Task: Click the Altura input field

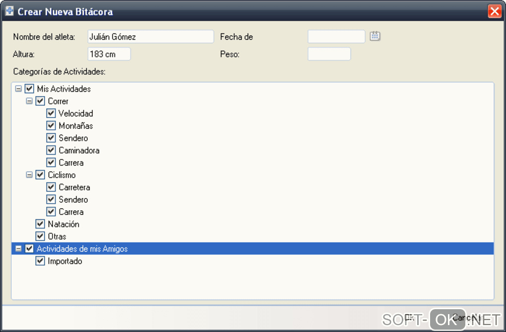Action: tap(109, 54)
